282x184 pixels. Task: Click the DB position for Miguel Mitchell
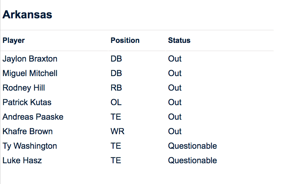(116, 73)
